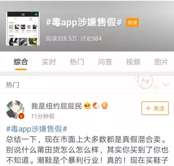
Task: Tap the orange 热搜 badge
Action: click(x=132, y=23)
